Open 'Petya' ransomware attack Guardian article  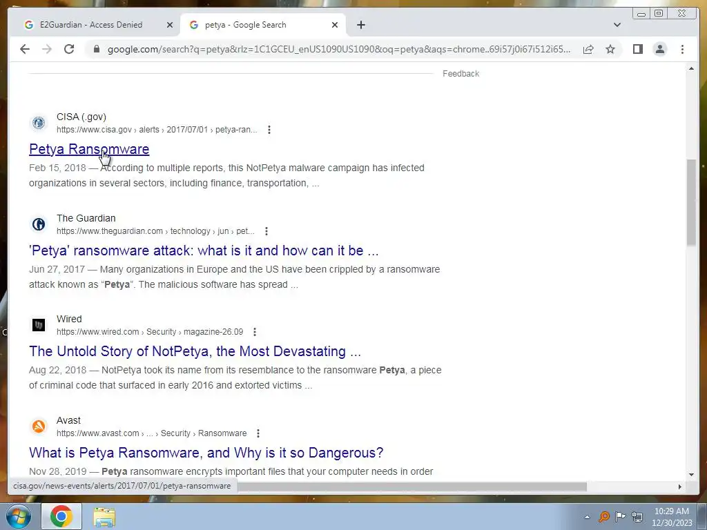pyautogui.click(x=204, y=251)
